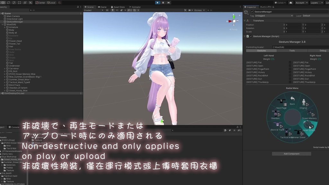329x185 pixels.
Task: Expand the Armature node
Action: (5, 27)
